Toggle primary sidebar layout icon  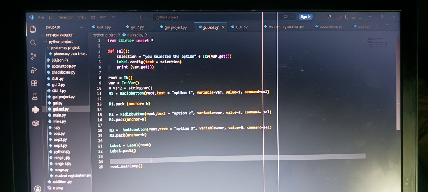346,17
